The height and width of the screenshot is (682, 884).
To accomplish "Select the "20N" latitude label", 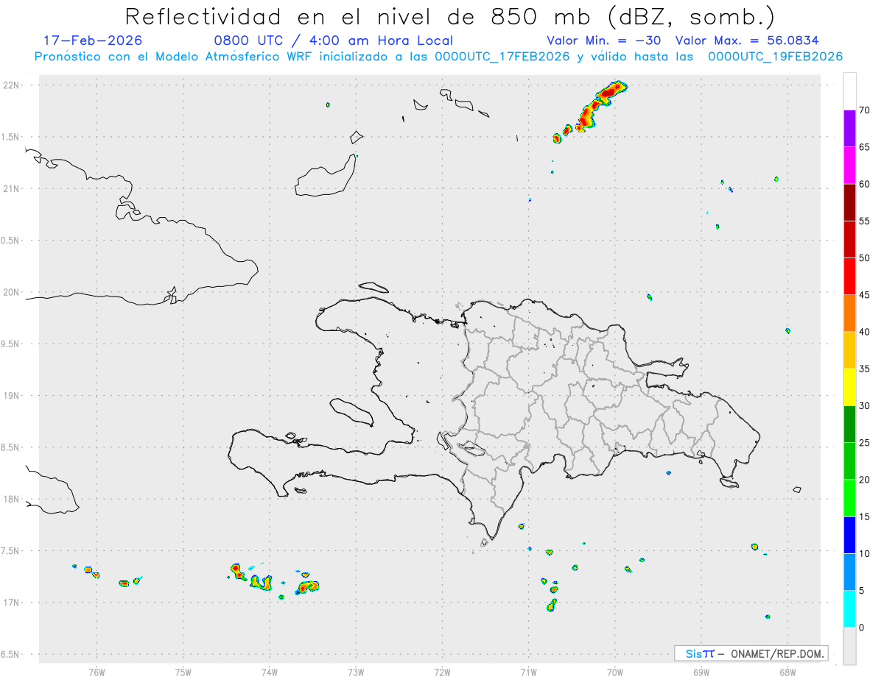I will coord(12,292).
